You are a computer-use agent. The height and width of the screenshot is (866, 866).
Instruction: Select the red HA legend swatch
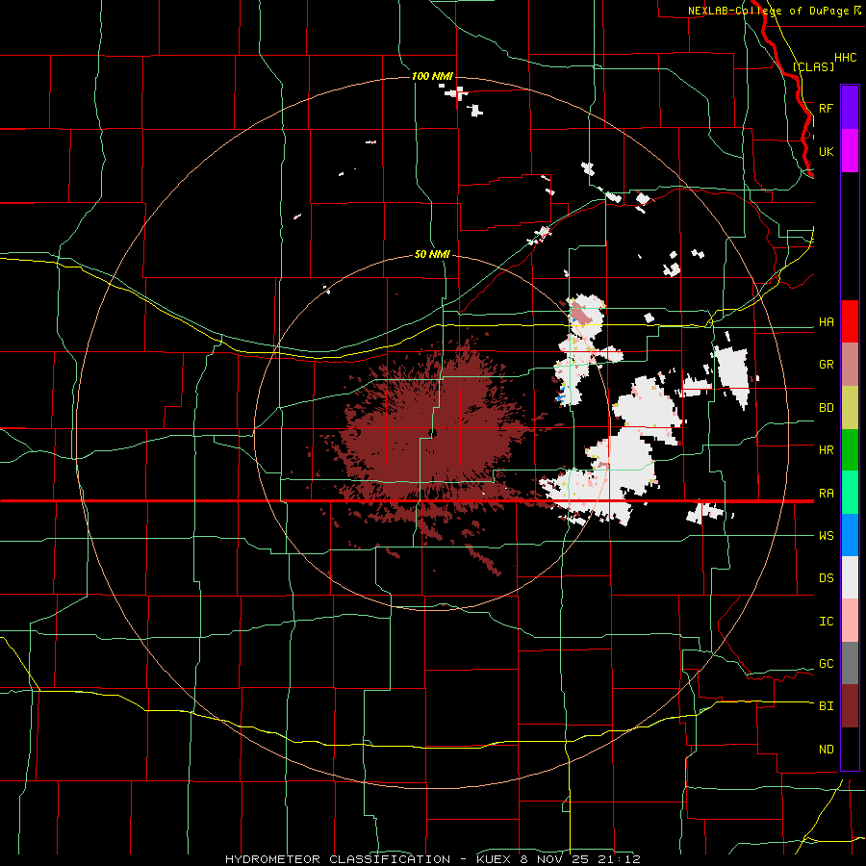pos(850,321)
